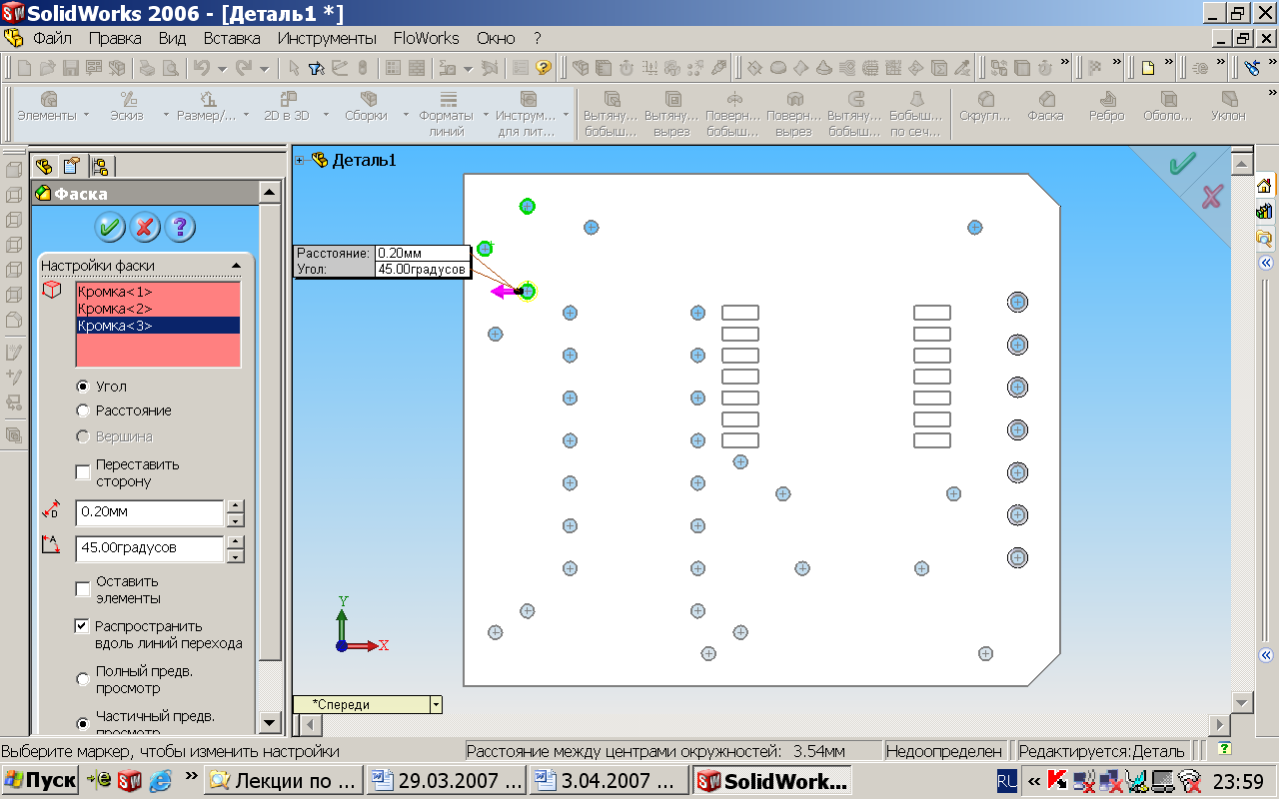
Task: Open the Правка menu
Action: 115,38
